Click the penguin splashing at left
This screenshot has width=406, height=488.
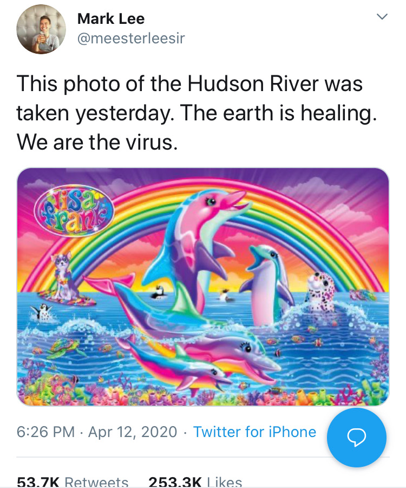click(43, 312)
